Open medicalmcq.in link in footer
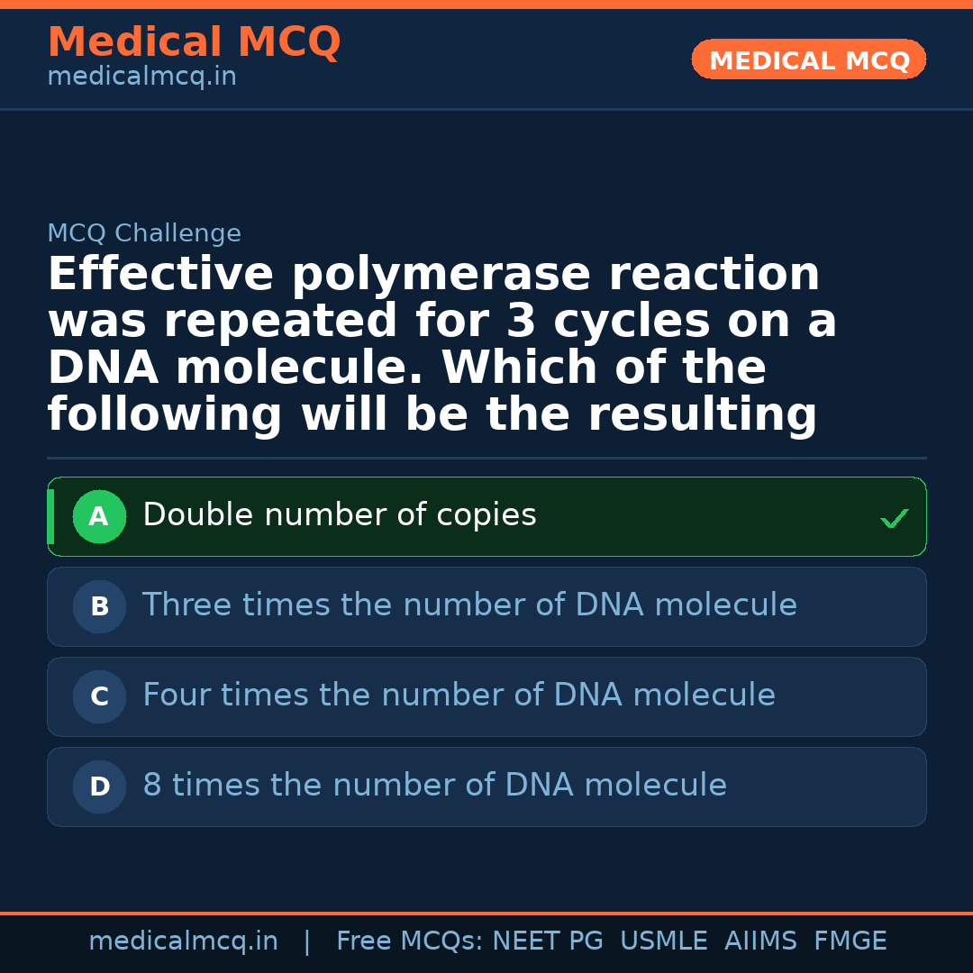This screenshot has width=973, height=973. click(x=183, y=941)
